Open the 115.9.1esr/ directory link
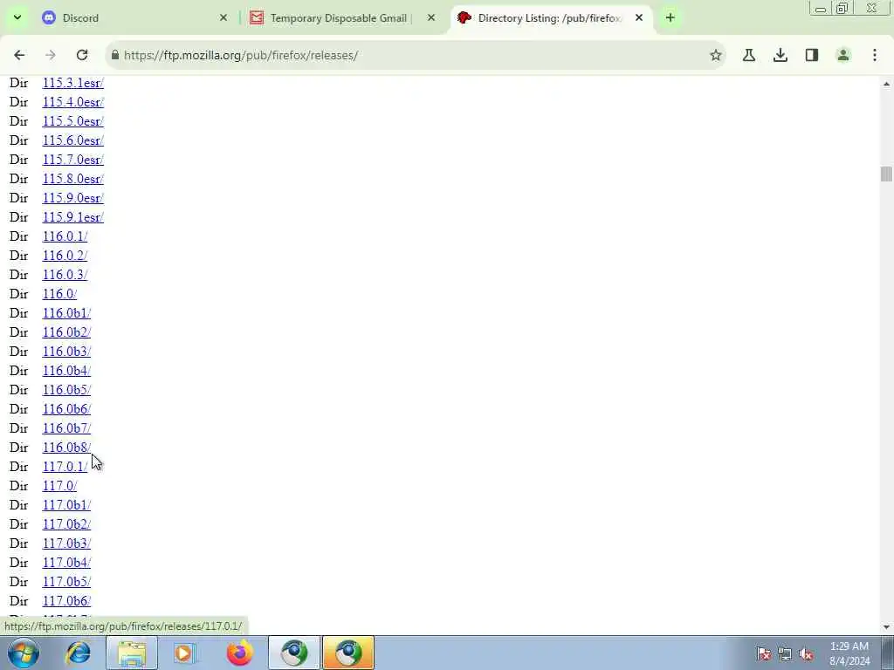The height and width of the screenshot is (670, 894). 73,217
